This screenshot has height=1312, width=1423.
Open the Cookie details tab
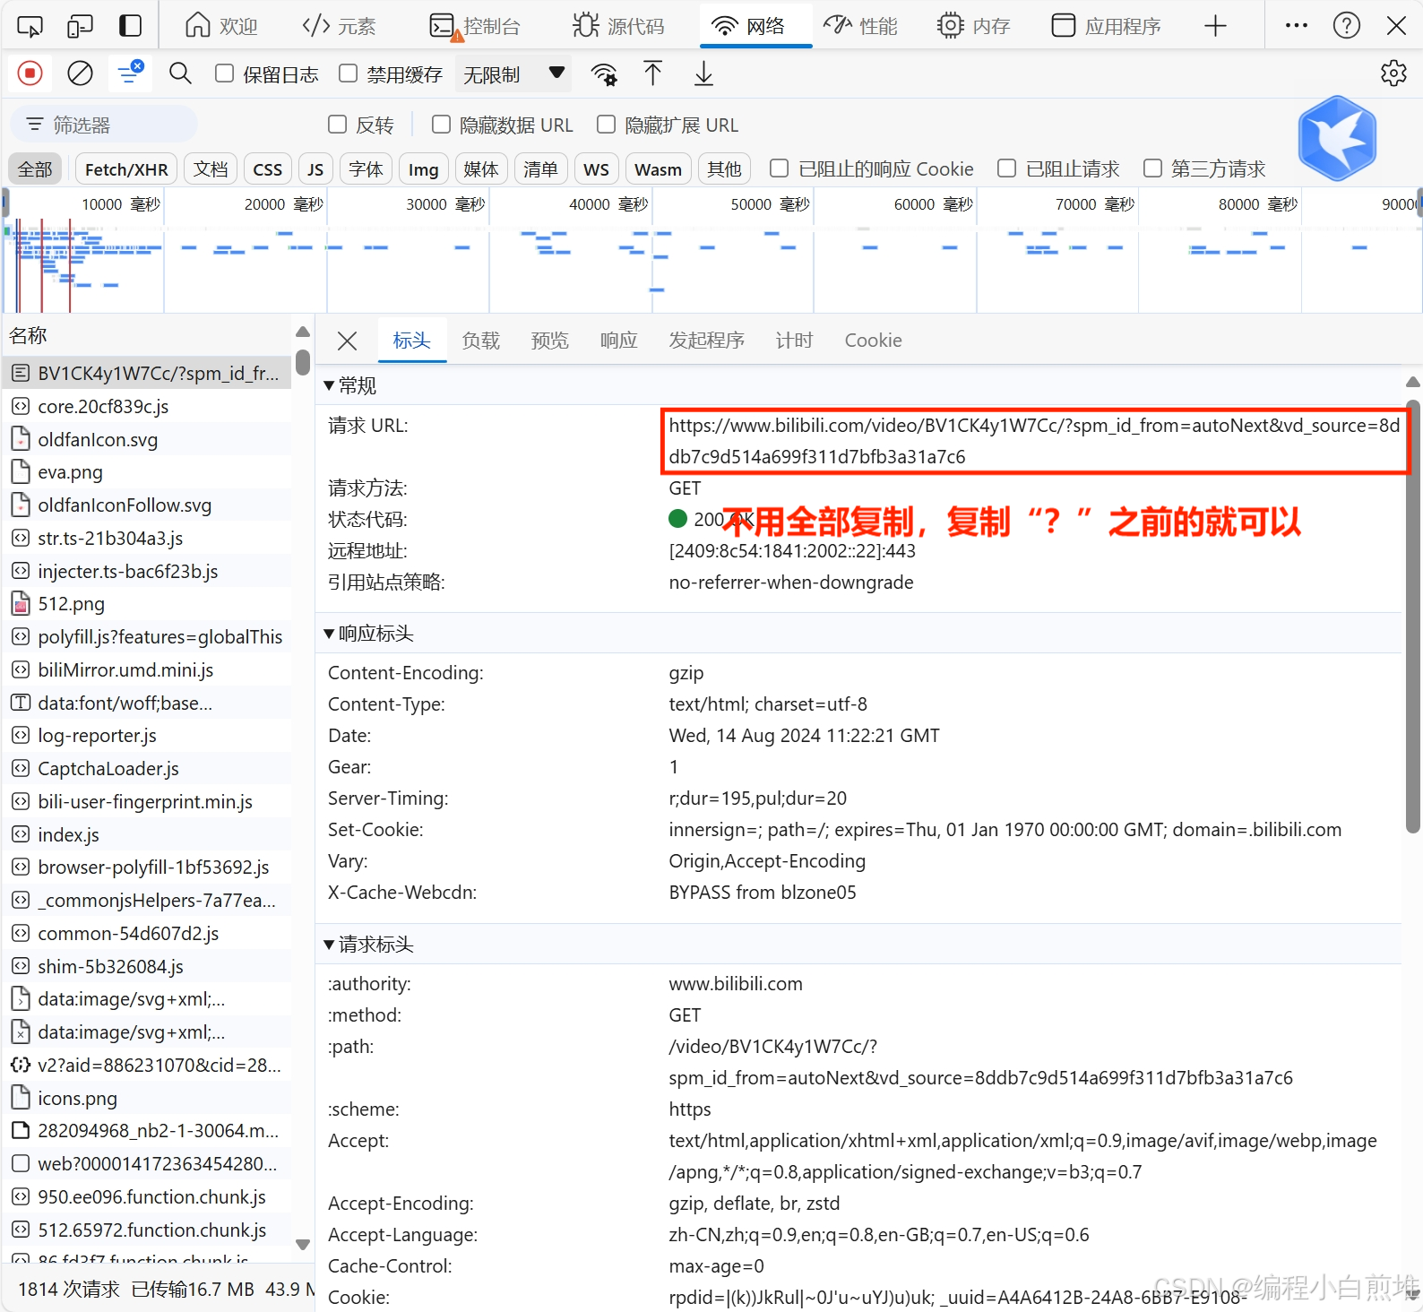874,341
